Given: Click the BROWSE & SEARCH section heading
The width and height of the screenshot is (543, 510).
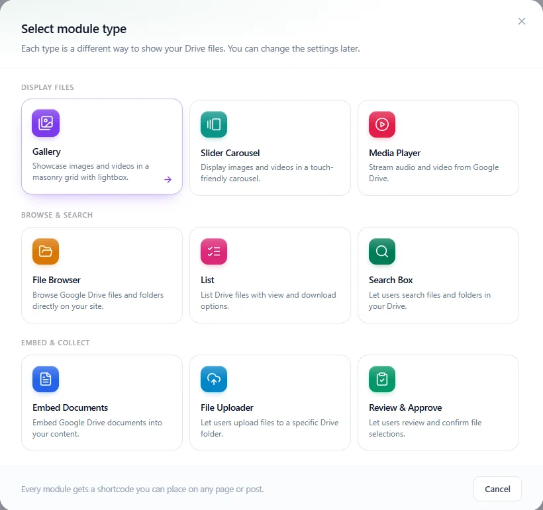Looking at the screenshot, I should [x=57, y=215].
